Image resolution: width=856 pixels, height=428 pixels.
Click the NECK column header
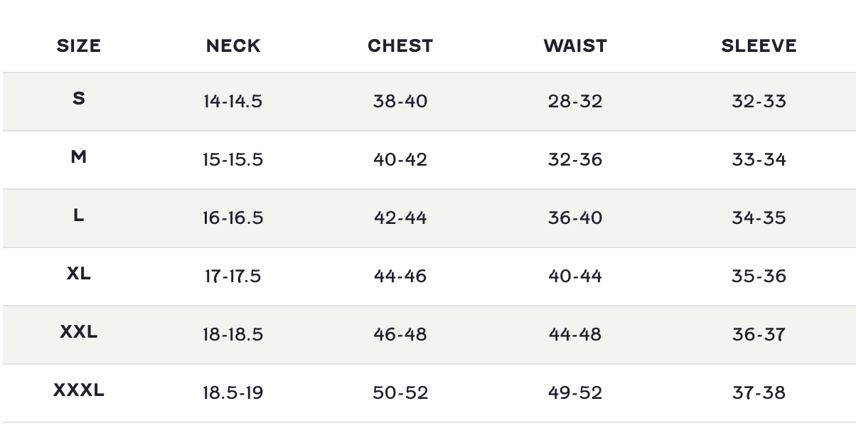(x=233, y=46)
